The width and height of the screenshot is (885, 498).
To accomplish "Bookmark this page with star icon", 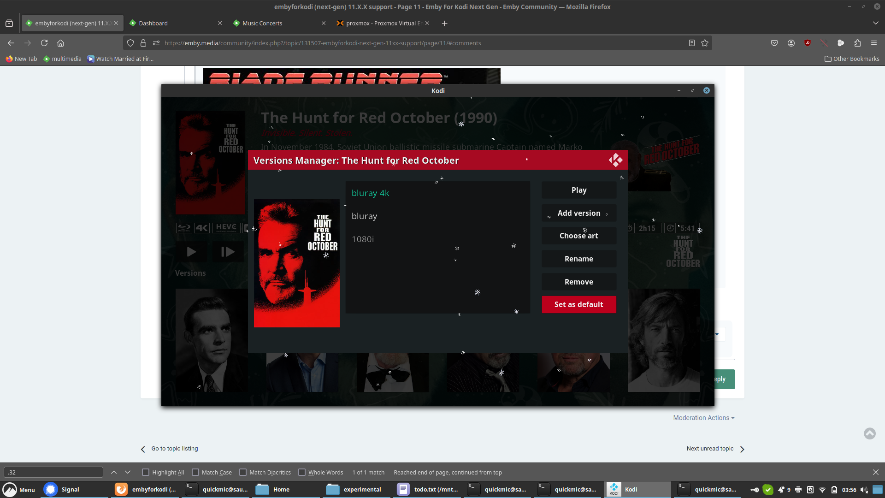I will (705, 43).
